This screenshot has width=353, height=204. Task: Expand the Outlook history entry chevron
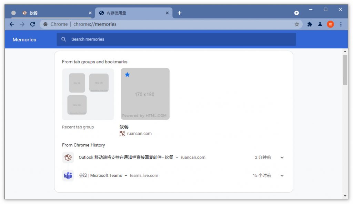coord(282,157)
